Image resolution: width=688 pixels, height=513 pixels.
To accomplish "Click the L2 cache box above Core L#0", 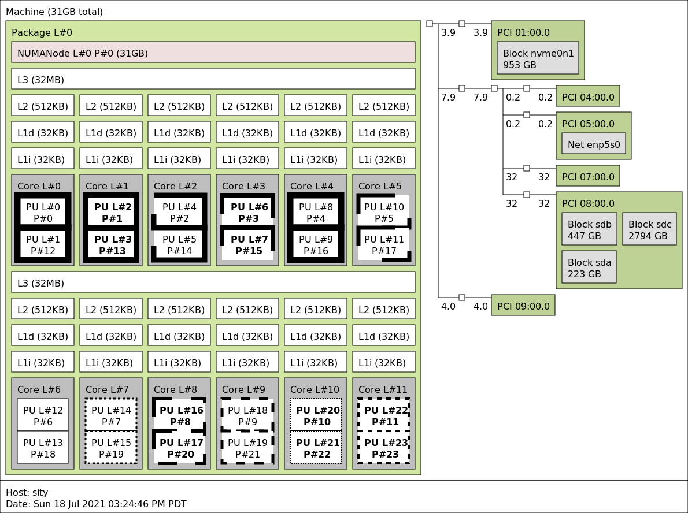I will [43, 106].
